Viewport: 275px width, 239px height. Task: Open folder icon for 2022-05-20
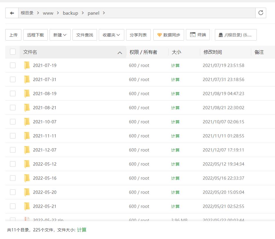pyautogui.click(x=27, y=192)
